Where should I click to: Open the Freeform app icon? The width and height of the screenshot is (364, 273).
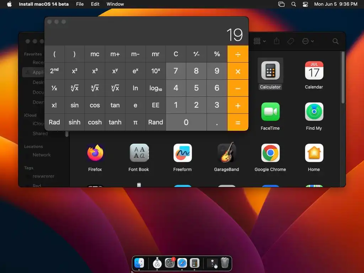pos(182,153)
